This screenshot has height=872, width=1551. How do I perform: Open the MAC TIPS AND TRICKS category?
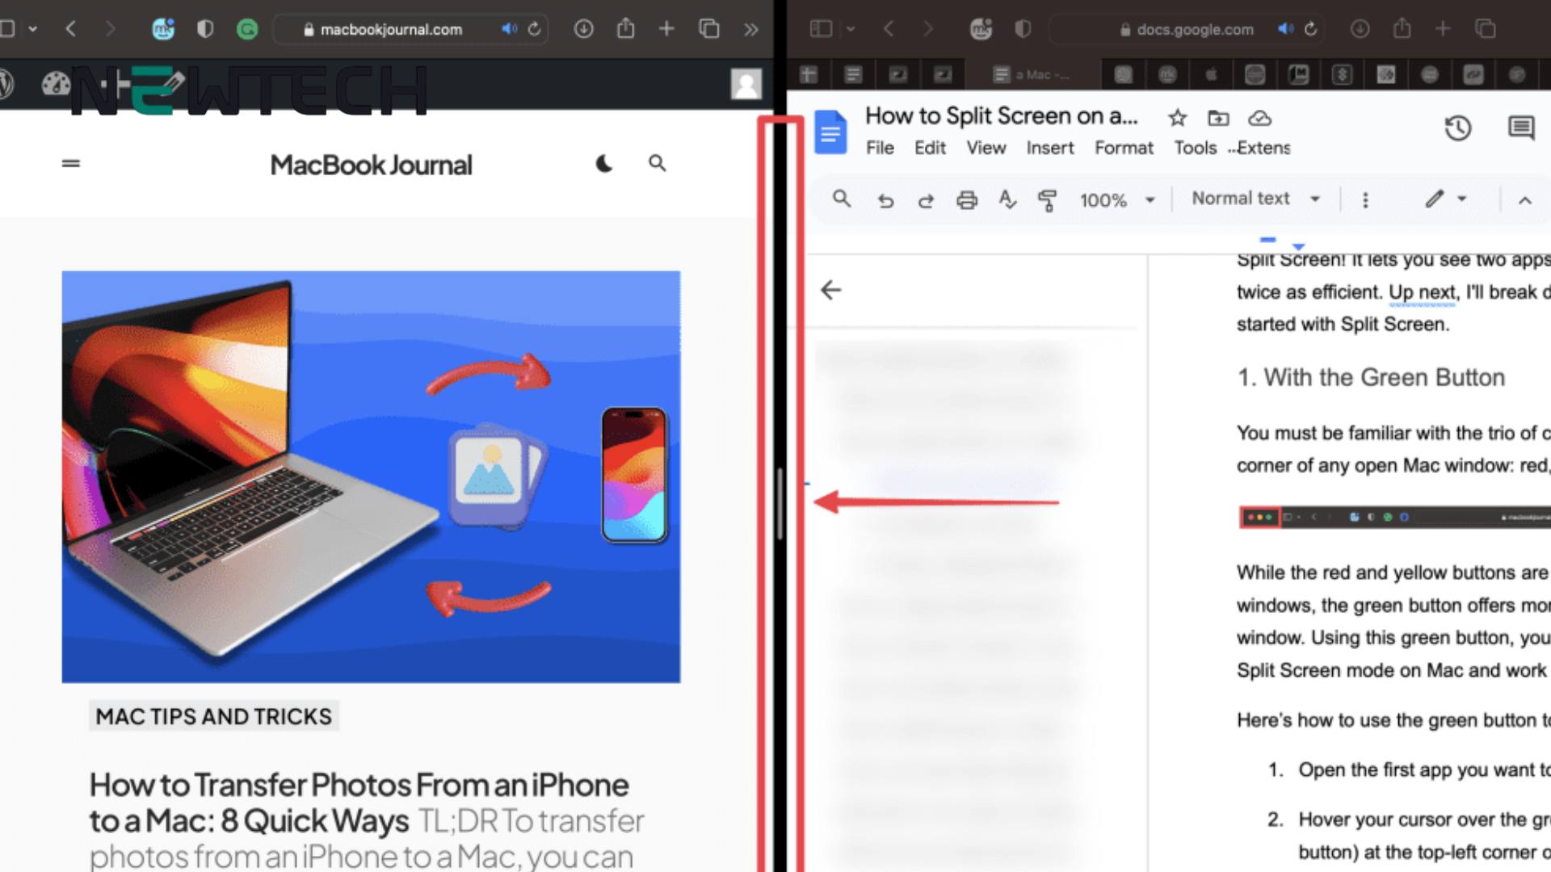[213, 716]
